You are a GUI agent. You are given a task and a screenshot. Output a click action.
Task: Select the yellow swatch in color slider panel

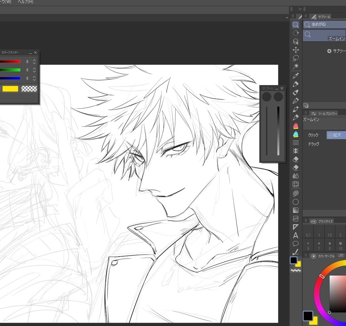point(10,89)
